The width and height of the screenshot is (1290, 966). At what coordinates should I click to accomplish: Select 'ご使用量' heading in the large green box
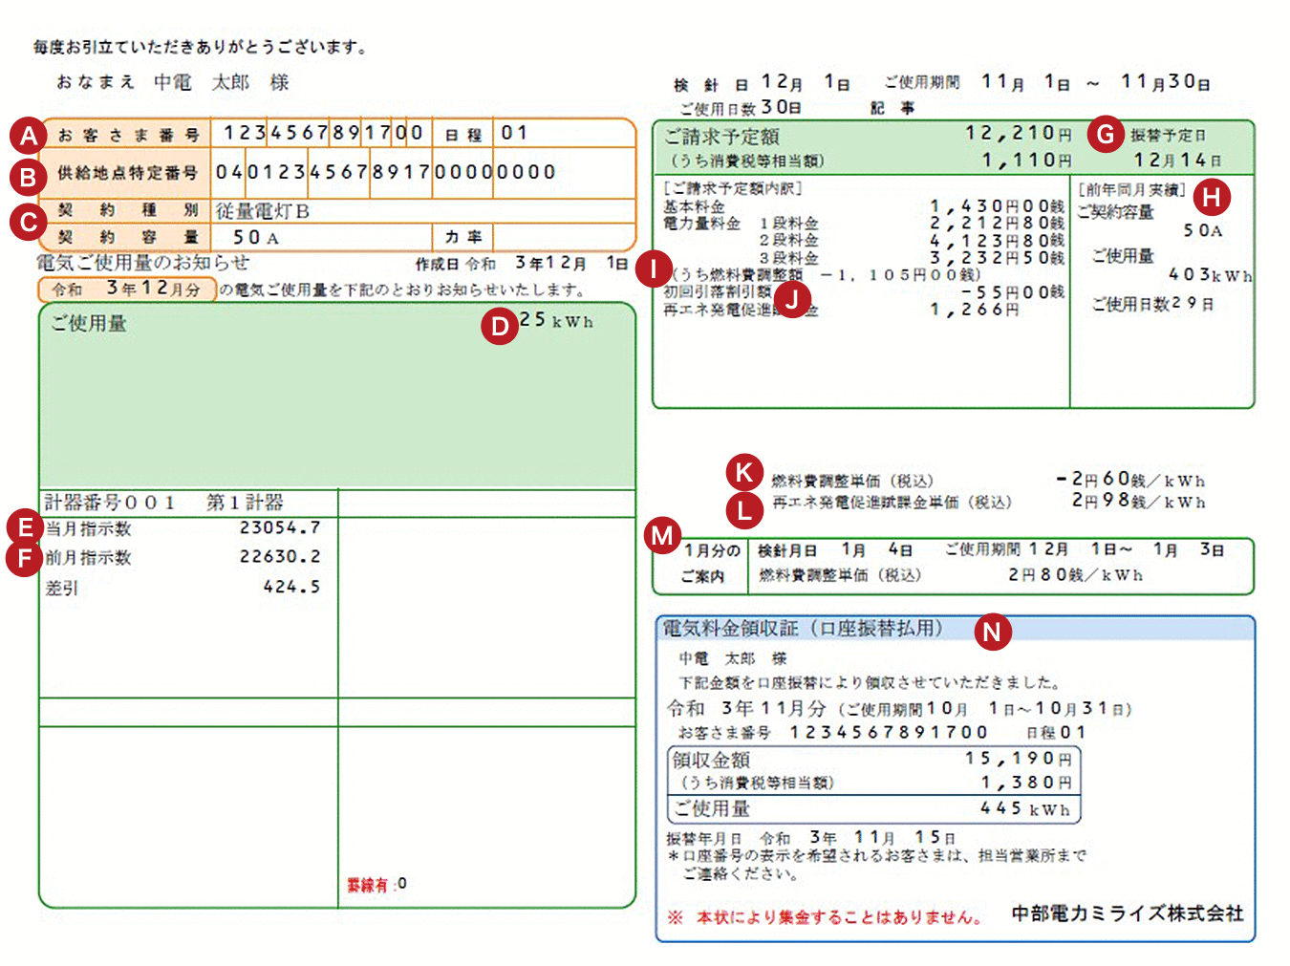(x=89, y=323)
